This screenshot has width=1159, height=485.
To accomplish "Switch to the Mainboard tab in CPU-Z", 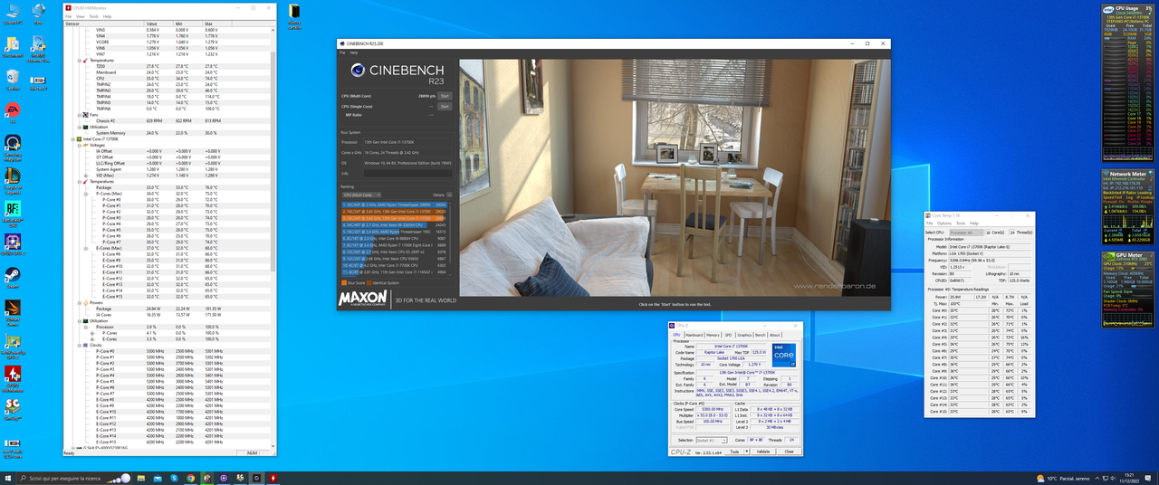I will (x=694, y=335).
